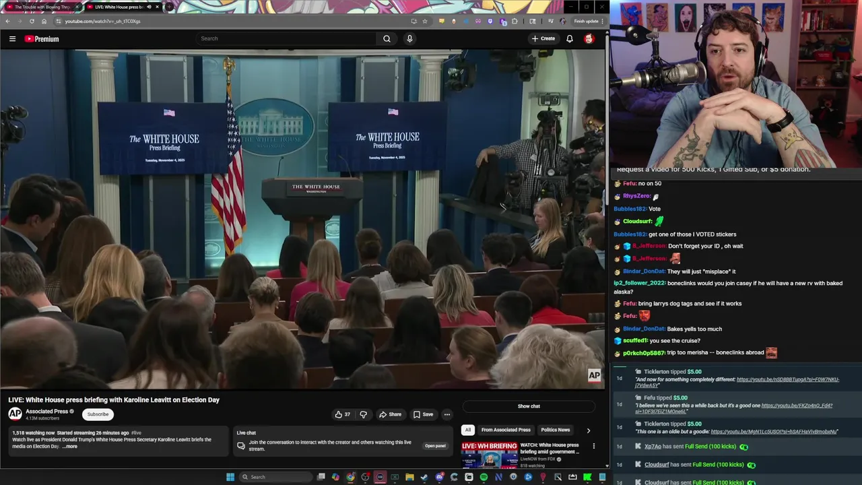
Task: Click the address bar URL
Action: pos(102,21)
